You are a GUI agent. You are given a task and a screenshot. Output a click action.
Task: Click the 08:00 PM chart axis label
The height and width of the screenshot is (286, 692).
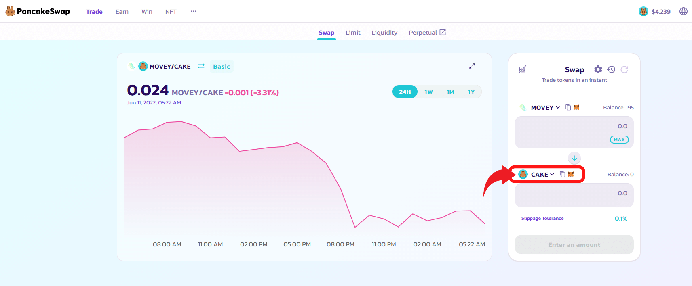(341, 244)
